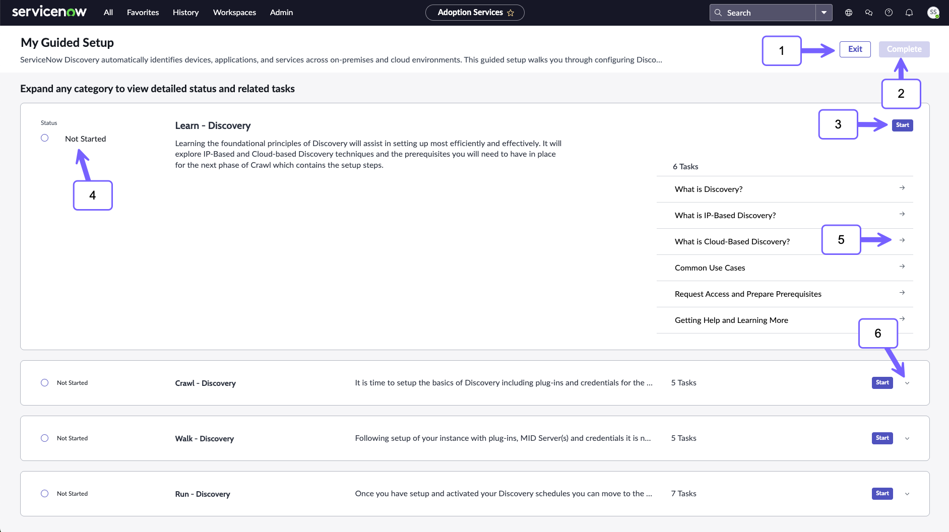949x532 pixels.
Task: Open Request Access and Prepare Prerequisites arrow
Action: coord(902,293)
